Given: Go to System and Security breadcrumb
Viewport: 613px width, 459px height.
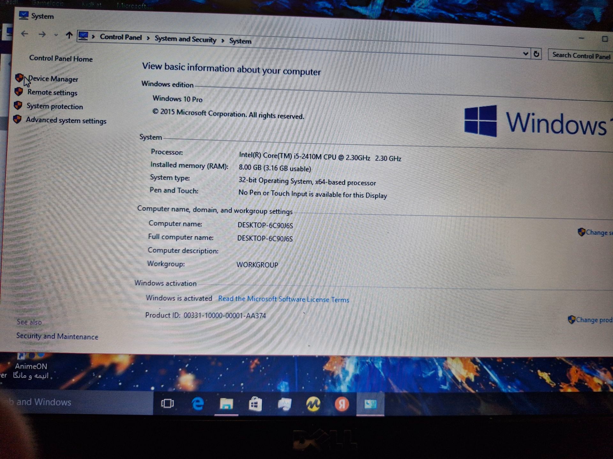Looking at the screenshot, I should pos(185,39).
